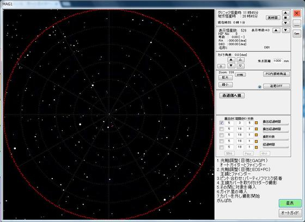Uncheck the first exposure row checkbox
Screen dimensions: 305x222
tap(221, 123)
